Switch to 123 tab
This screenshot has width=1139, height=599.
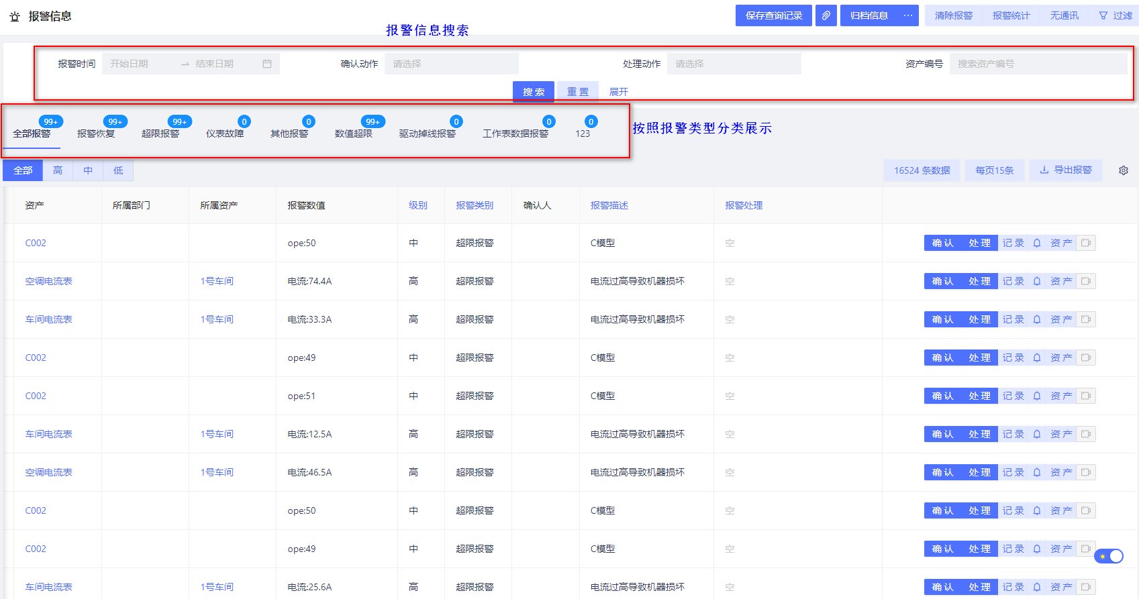583,133
